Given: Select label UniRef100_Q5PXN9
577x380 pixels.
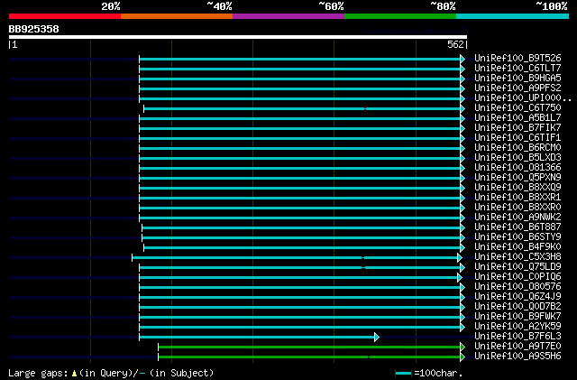Looking at the screenshot, I should coord(517,178).
